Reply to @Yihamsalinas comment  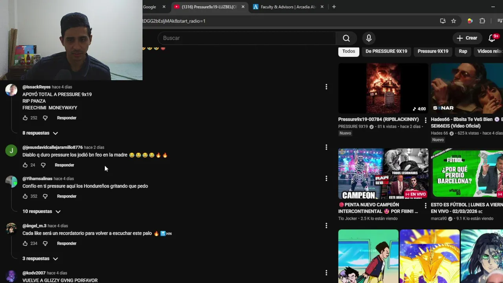coord(66,196)
